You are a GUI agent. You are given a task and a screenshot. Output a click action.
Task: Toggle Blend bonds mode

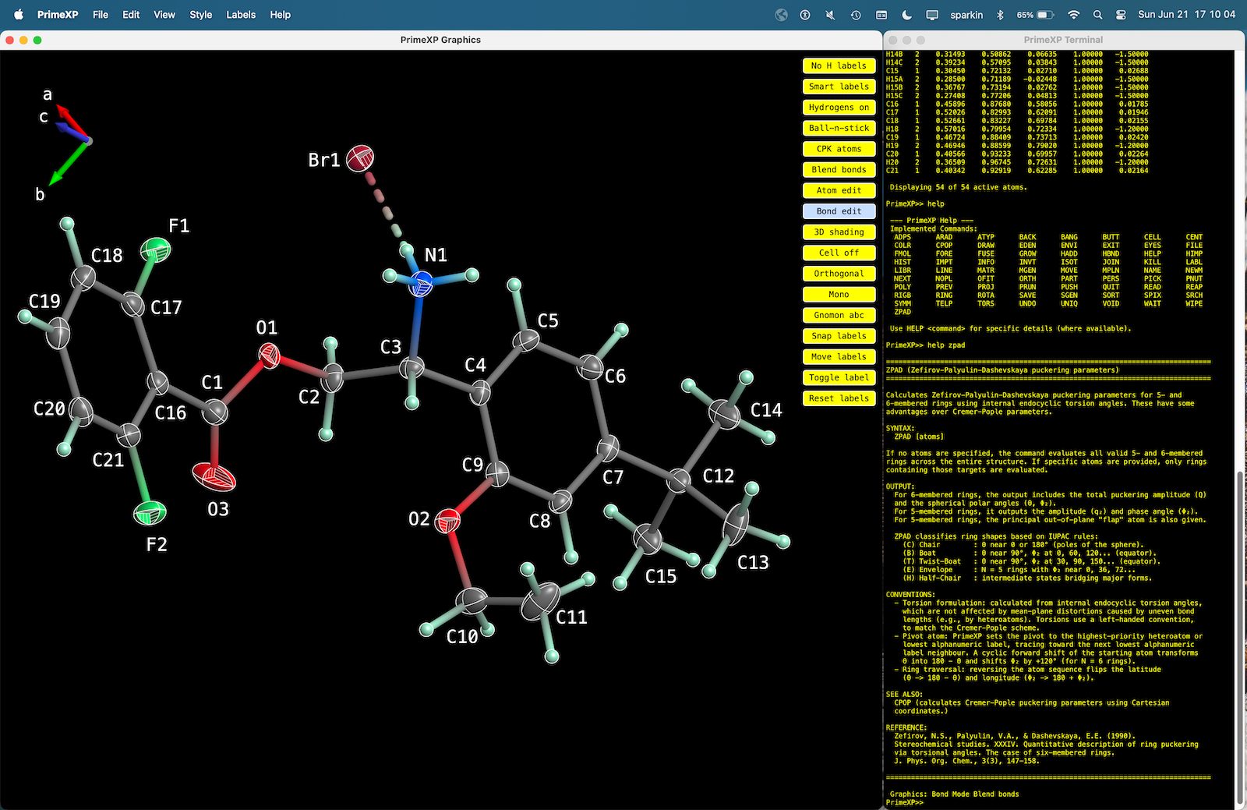point(839,170)
